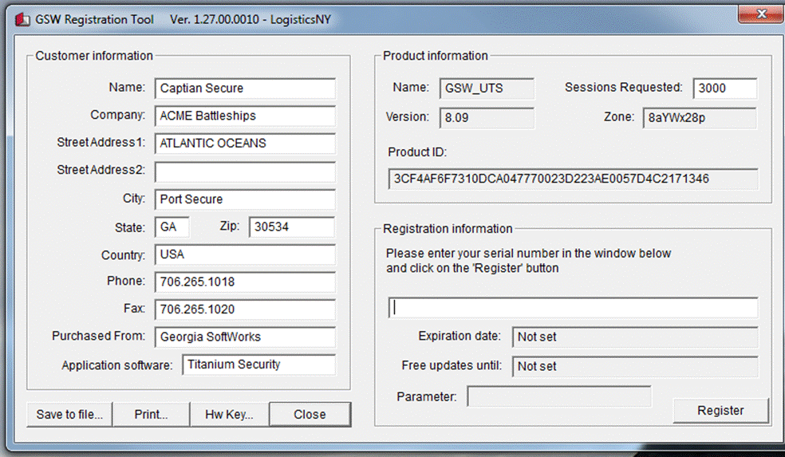Screen dimensions: 785x457
Task: Select the Street Address1 field
Action: click(x=245, y=144)
